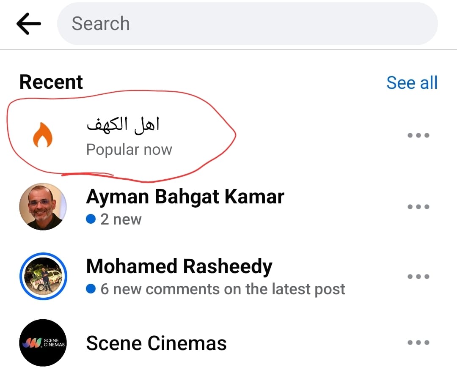Screen dimensions: 457x381
Task: Open the See all recent link
Action: [x=411, y=82]
